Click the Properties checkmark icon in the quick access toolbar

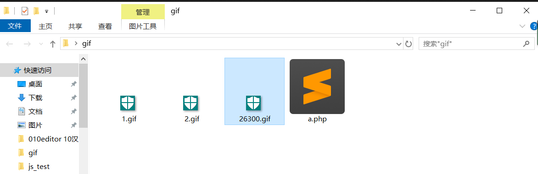(x=25, y=11)
